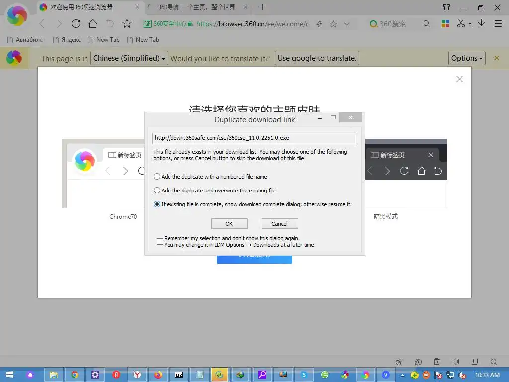Screen dimensions: 509x382
Task: Go to the Home page icon
Action: pos(93,24)
